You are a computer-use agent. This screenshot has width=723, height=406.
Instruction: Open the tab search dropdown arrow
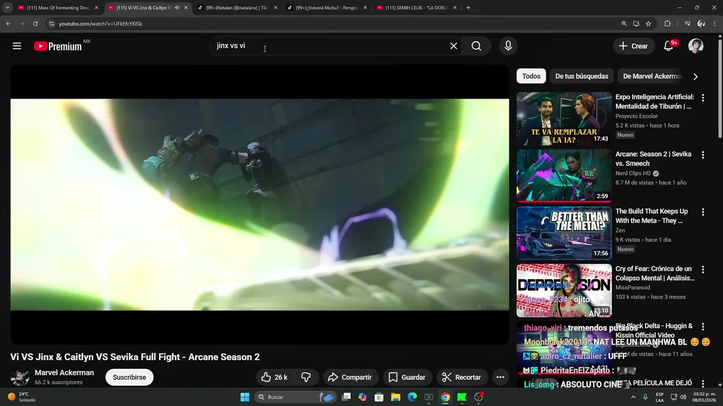click(7, 8)
